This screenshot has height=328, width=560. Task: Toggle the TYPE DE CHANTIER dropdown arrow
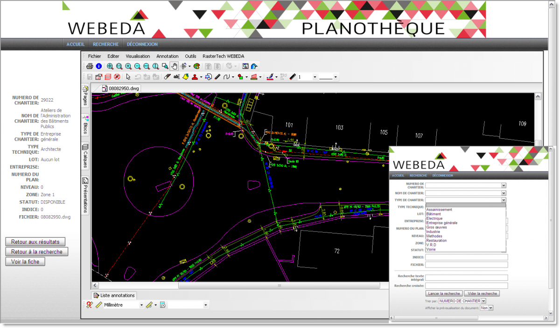pos(504,200)
